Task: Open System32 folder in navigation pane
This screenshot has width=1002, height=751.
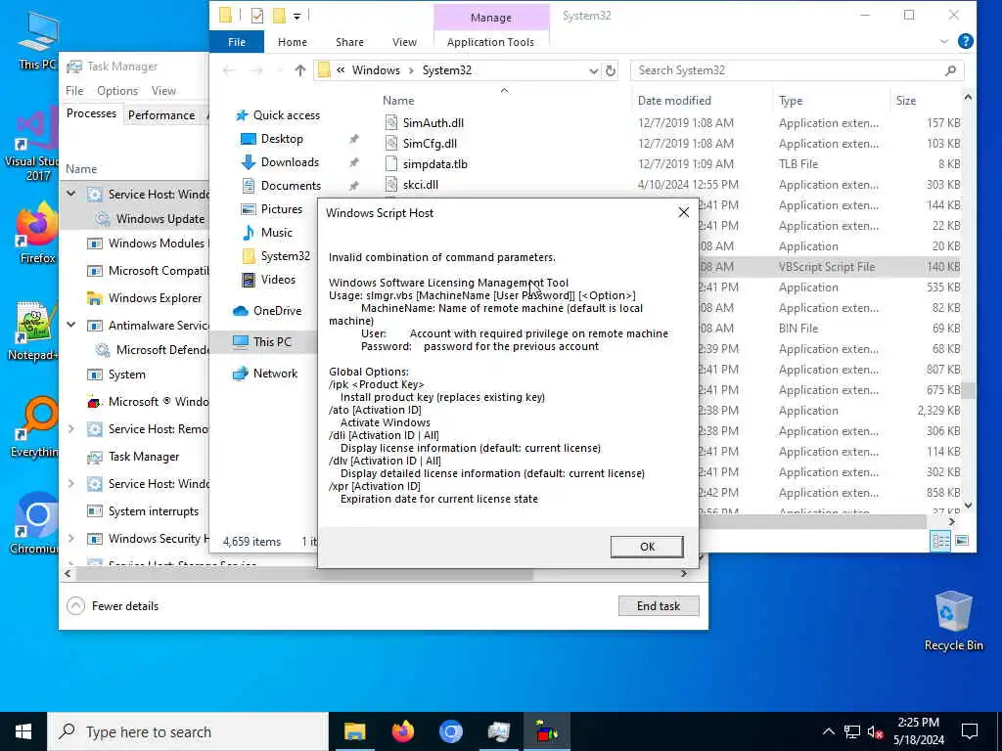Action: [x=285, y=256]
